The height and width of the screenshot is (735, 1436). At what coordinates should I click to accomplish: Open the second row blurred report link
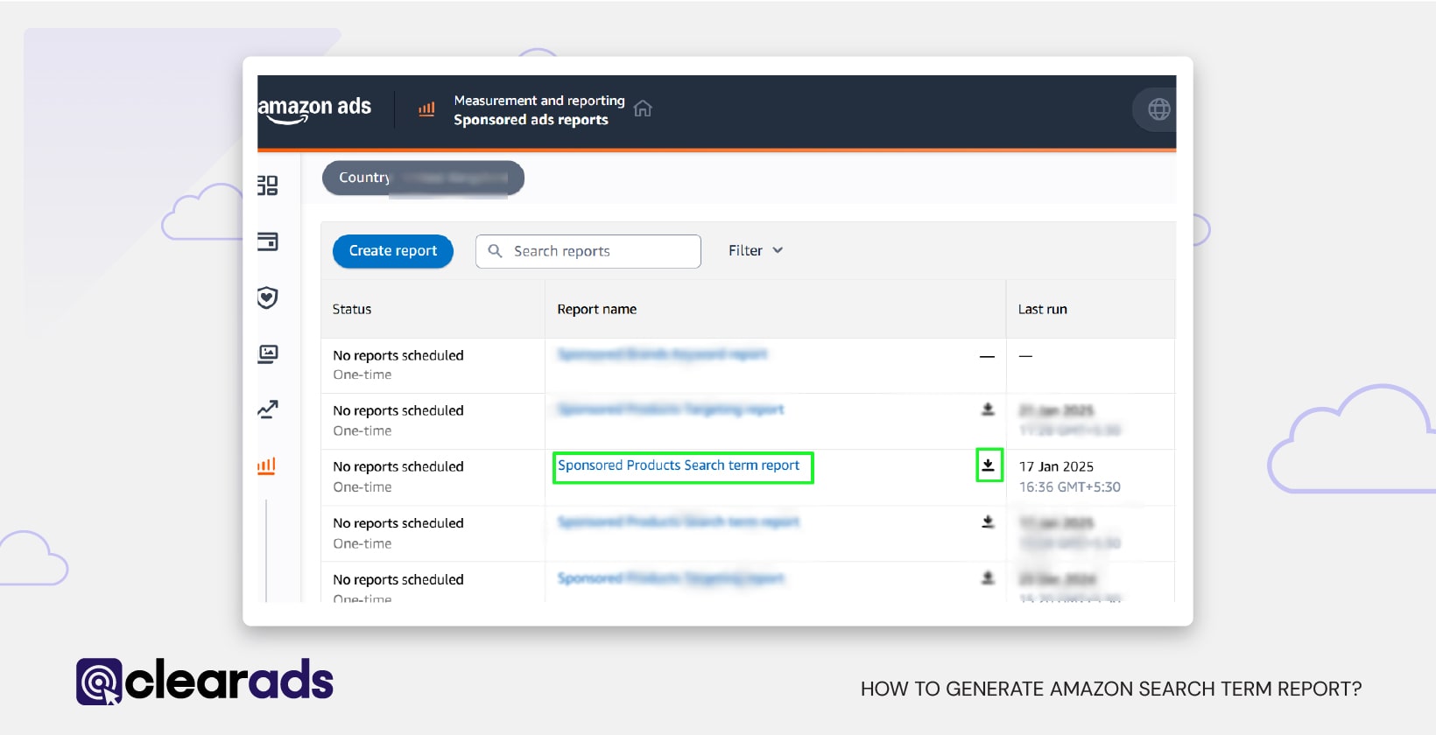[671, 409]
